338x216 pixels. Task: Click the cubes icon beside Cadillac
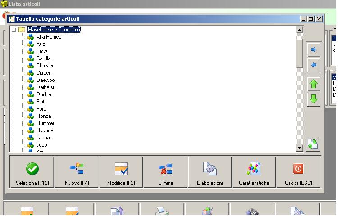pos(31,58)
